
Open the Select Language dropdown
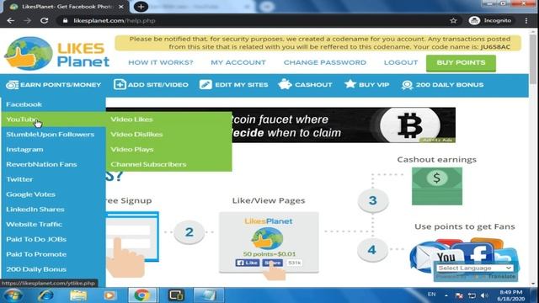[475, 268]
